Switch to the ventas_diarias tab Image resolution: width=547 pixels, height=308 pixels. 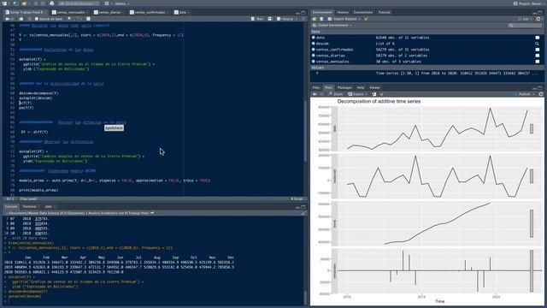[109, 12]
